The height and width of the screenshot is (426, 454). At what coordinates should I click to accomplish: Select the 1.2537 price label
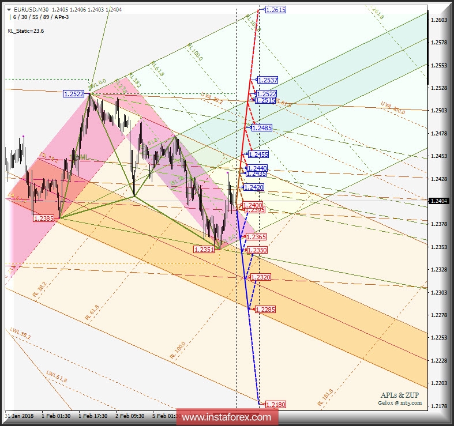click(x=268, y=80)
